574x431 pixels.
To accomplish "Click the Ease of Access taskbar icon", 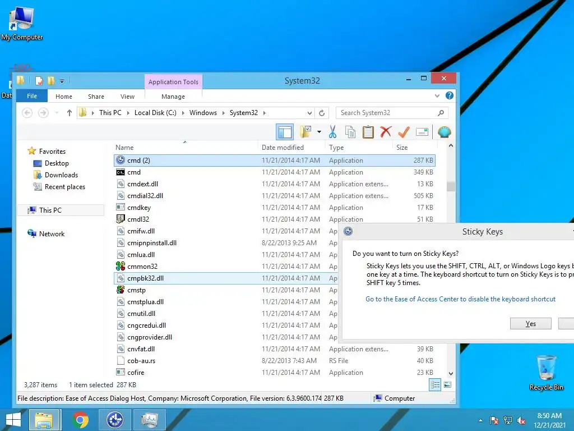I will coord(115,420).
